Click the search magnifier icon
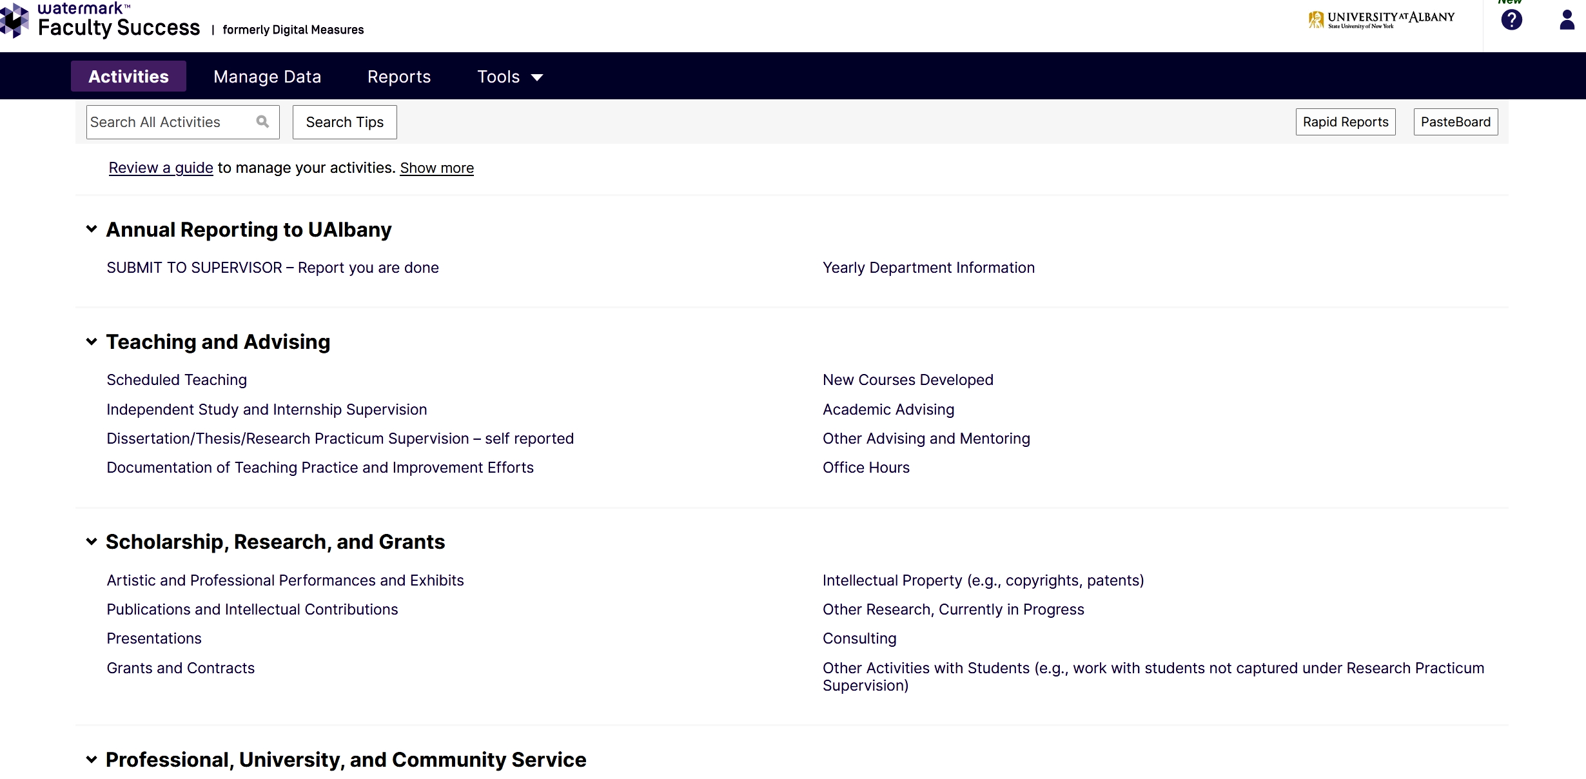This screenshot has height=779, width=1586. tap(262, 121)
